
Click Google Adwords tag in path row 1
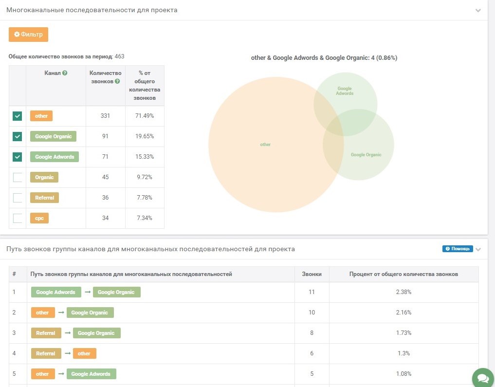click(55, 292)
